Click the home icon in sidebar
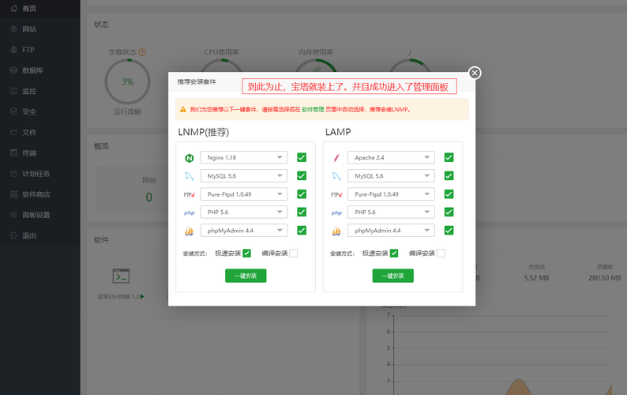This screenshot has width=627, height=395. [13, 8]
